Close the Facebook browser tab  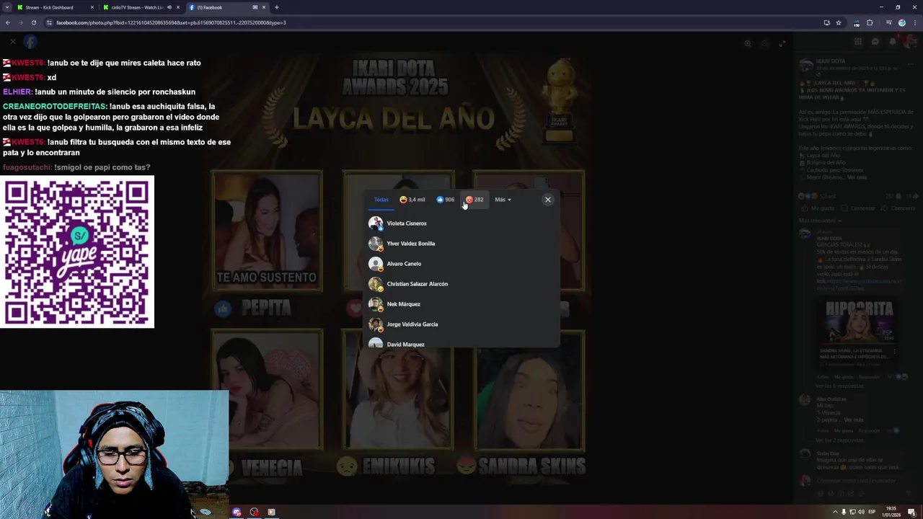264,7
